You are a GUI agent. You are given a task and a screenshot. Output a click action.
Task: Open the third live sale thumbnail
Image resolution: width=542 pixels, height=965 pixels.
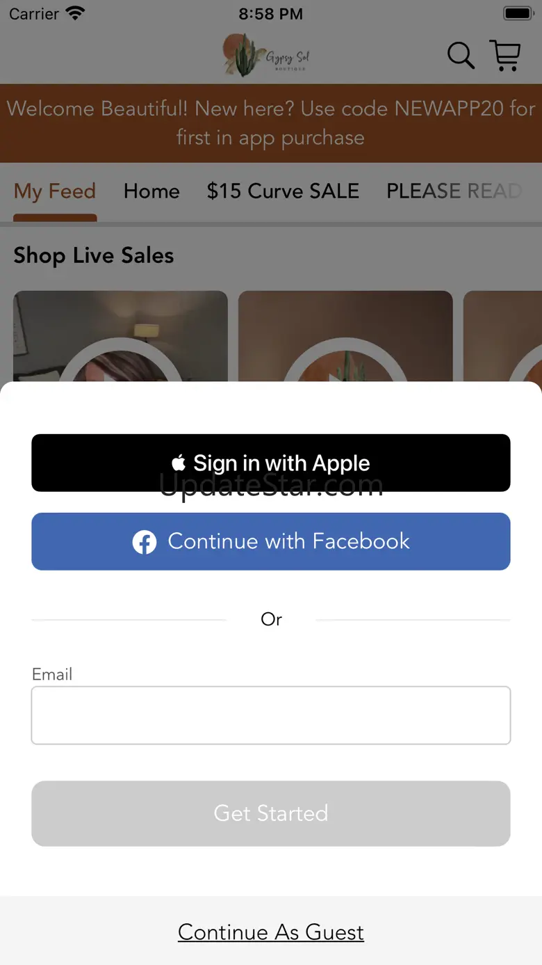pos(502,337)
